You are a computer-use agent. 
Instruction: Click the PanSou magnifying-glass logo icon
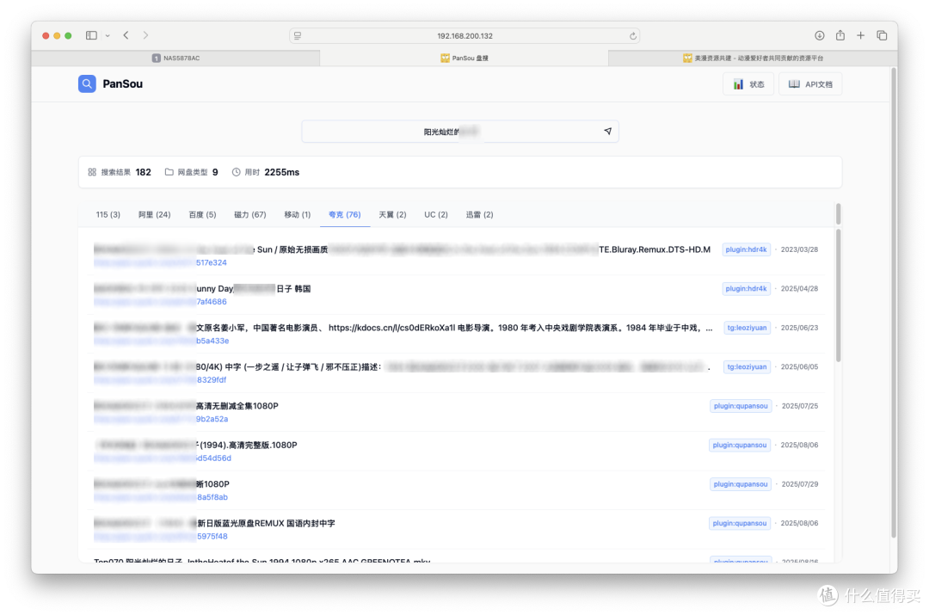86,83
